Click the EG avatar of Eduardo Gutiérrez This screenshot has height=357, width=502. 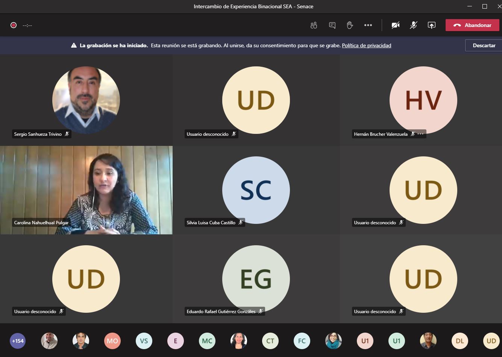point(256,279)
